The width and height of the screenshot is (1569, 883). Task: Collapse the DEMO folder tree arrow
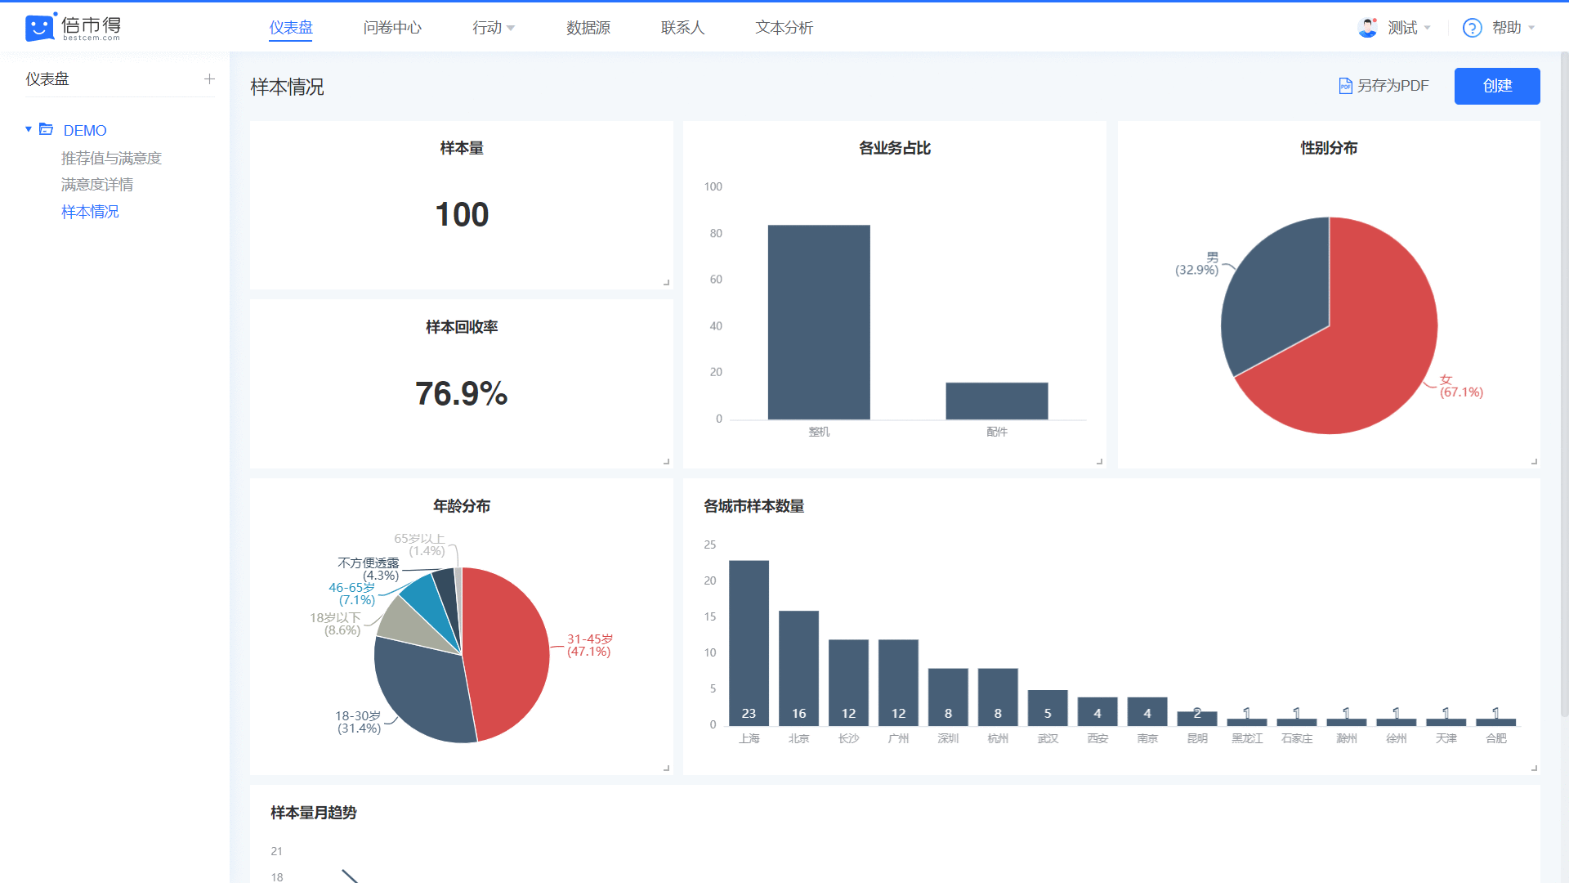29,129
